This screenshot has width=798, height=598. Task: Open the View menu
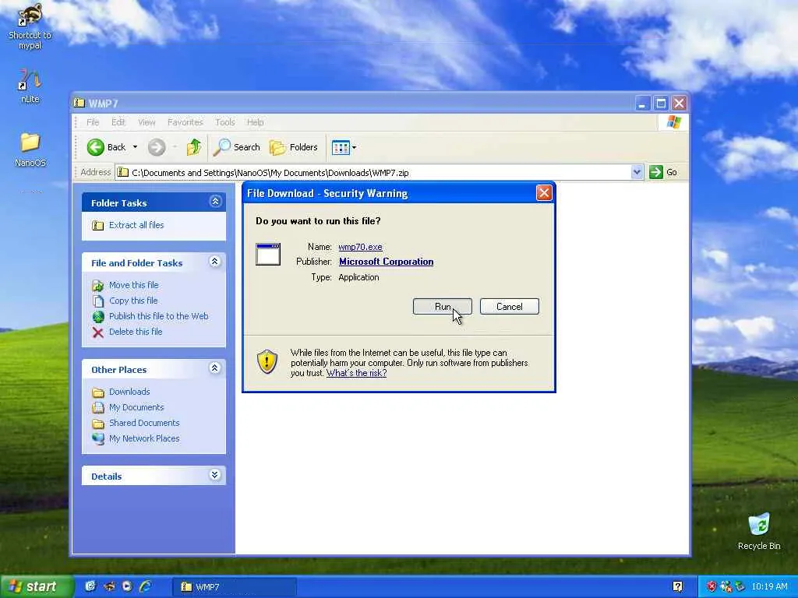(147, 122)
